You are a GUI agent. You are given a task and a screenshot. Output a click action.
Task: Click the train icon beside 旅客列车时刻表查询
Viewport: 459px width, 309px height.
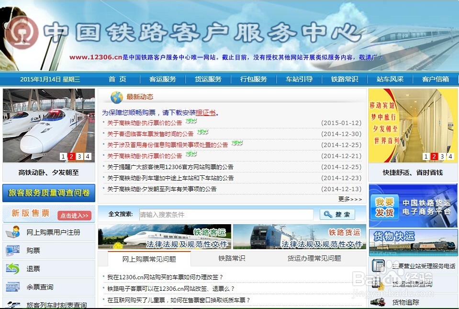coord(13,304)
